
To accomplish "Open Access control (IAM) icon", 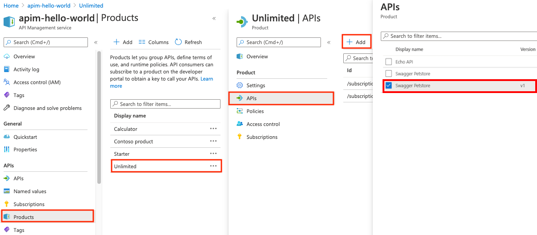I will 7,82.
